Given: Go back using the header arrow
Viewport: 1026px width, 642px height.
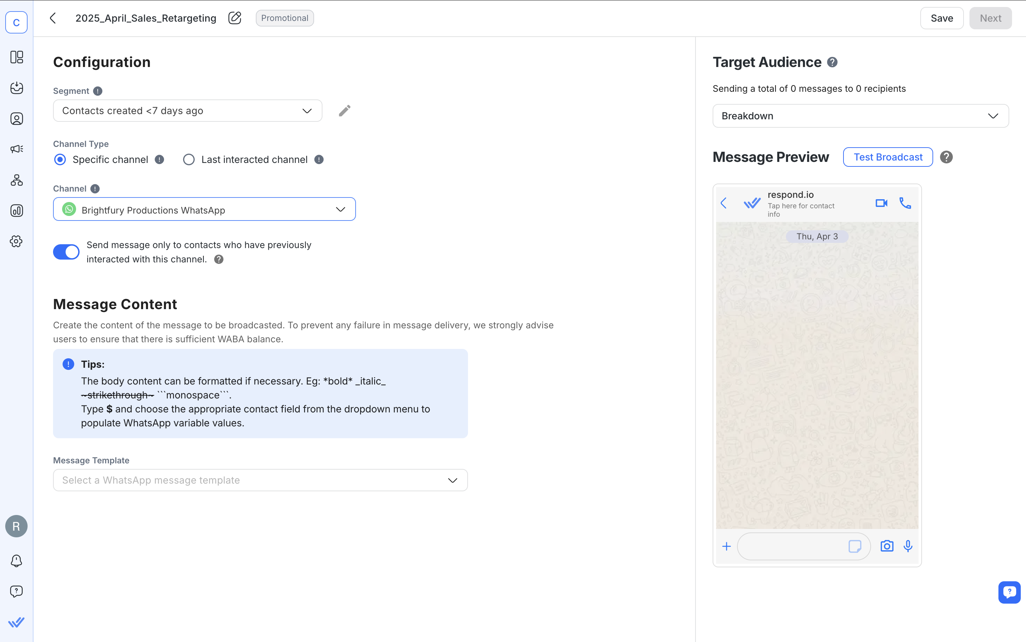Looking at the screenshot, I should [53, 18].
